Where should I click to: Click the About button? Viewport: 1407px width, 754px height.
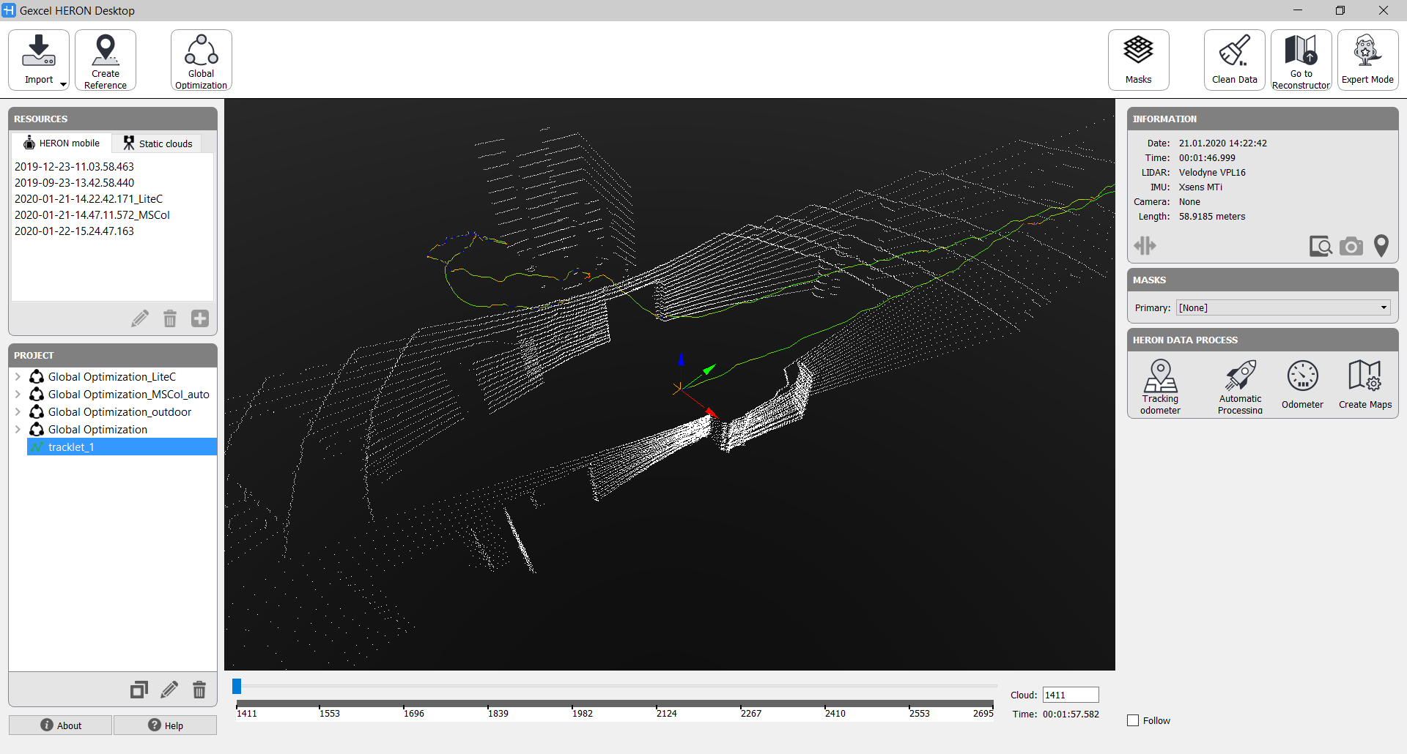61,725
